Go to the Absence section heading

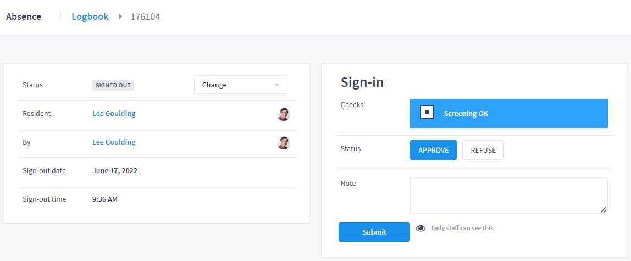tap(23, 17)
